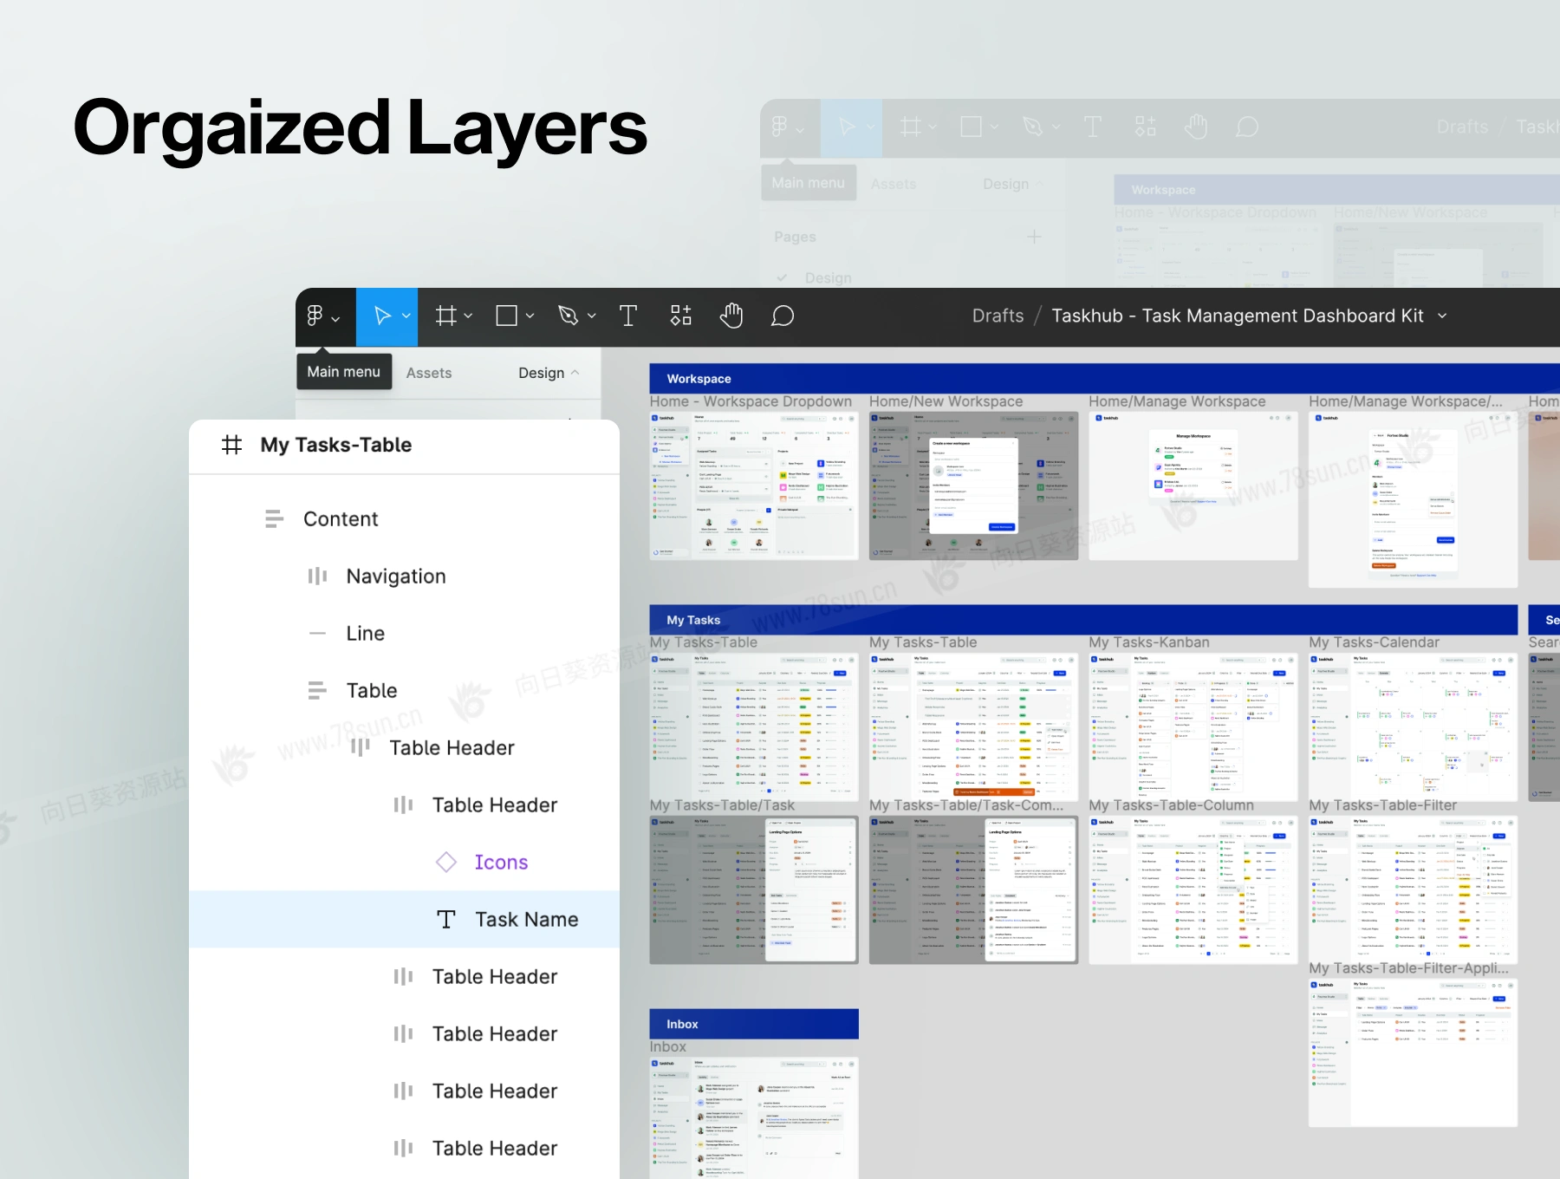Select the Icons component layer
1560x1179 pixels.
500,862
